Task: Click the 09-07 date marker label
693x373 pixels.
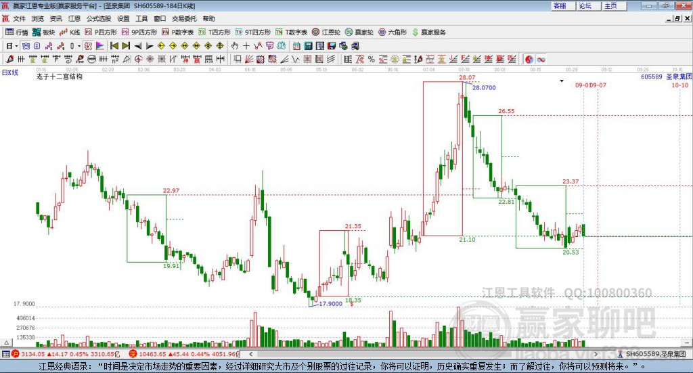Action: point(598,85)
